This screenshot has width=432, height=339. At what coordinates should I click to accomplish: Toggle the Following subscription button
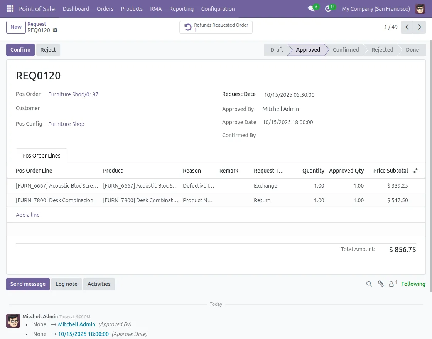coord(413,284)
